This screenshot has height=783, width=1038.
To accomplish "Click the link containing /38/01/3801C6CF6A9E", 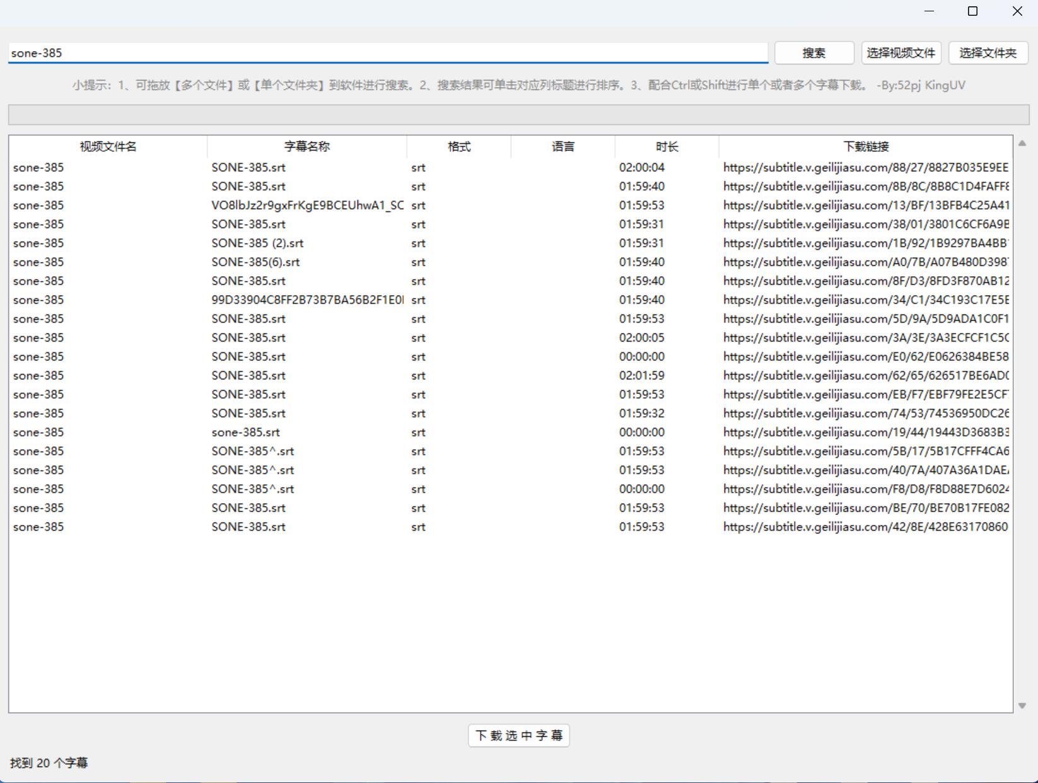I will pos(866,224).
